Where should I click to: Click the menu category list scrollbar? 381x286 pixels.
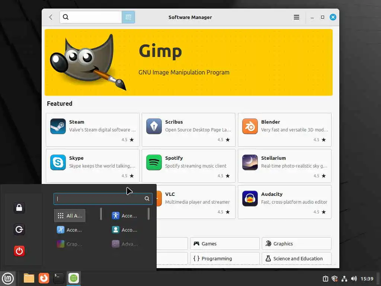click(101, 214)
